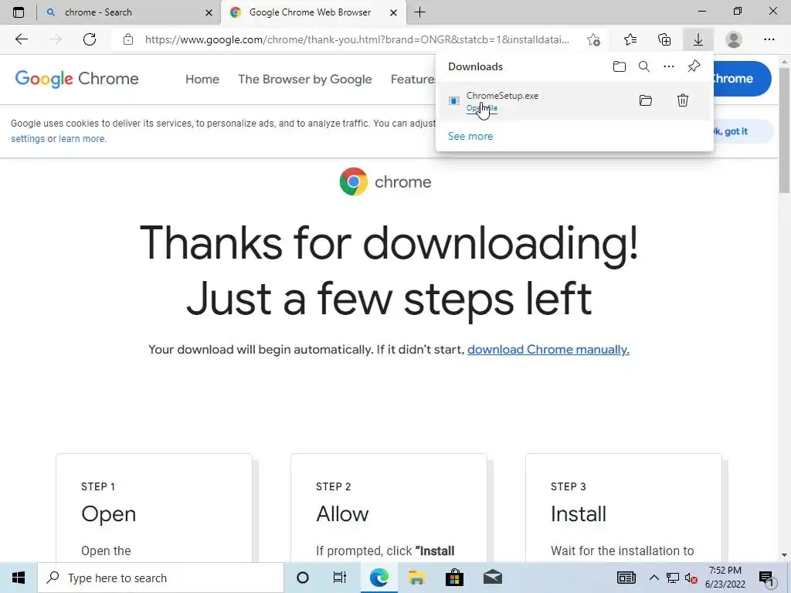Image resolution: width=791 pixels, height=593 pixels.
Task: Open the Favorites list icon
Action: pyautogui.click(x=630, y=39)
